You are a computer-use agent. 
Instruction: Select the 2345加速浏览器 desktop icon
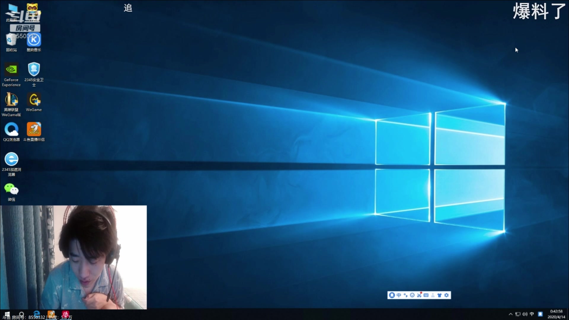(x=11, y=164)
